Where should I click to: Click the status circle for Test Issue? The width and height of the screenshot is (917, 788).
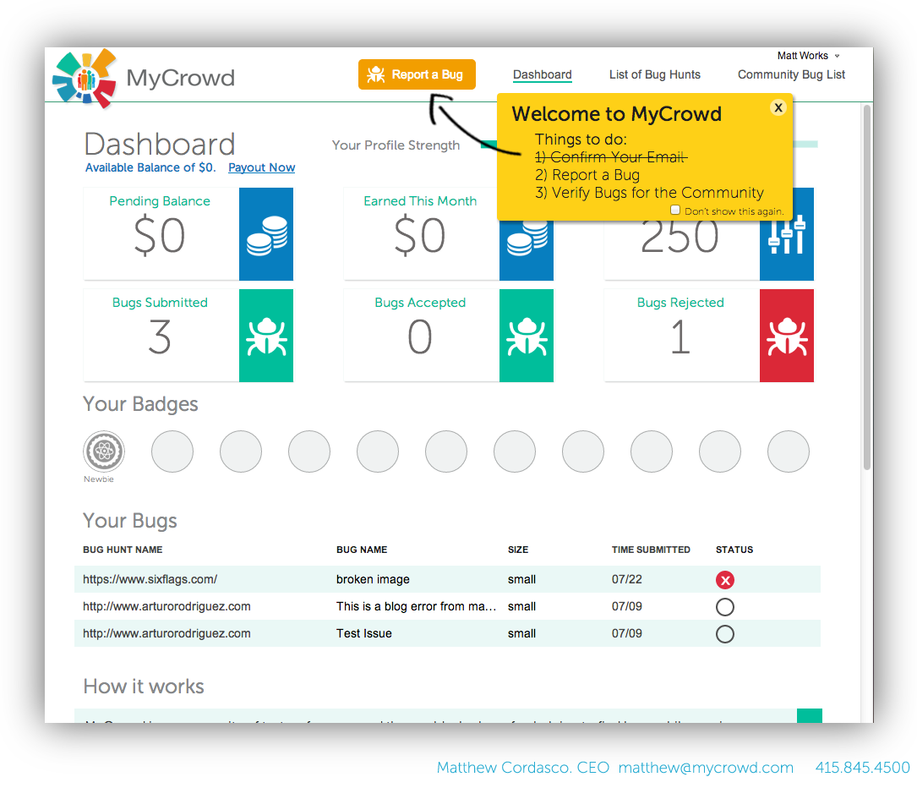point(725,633)
